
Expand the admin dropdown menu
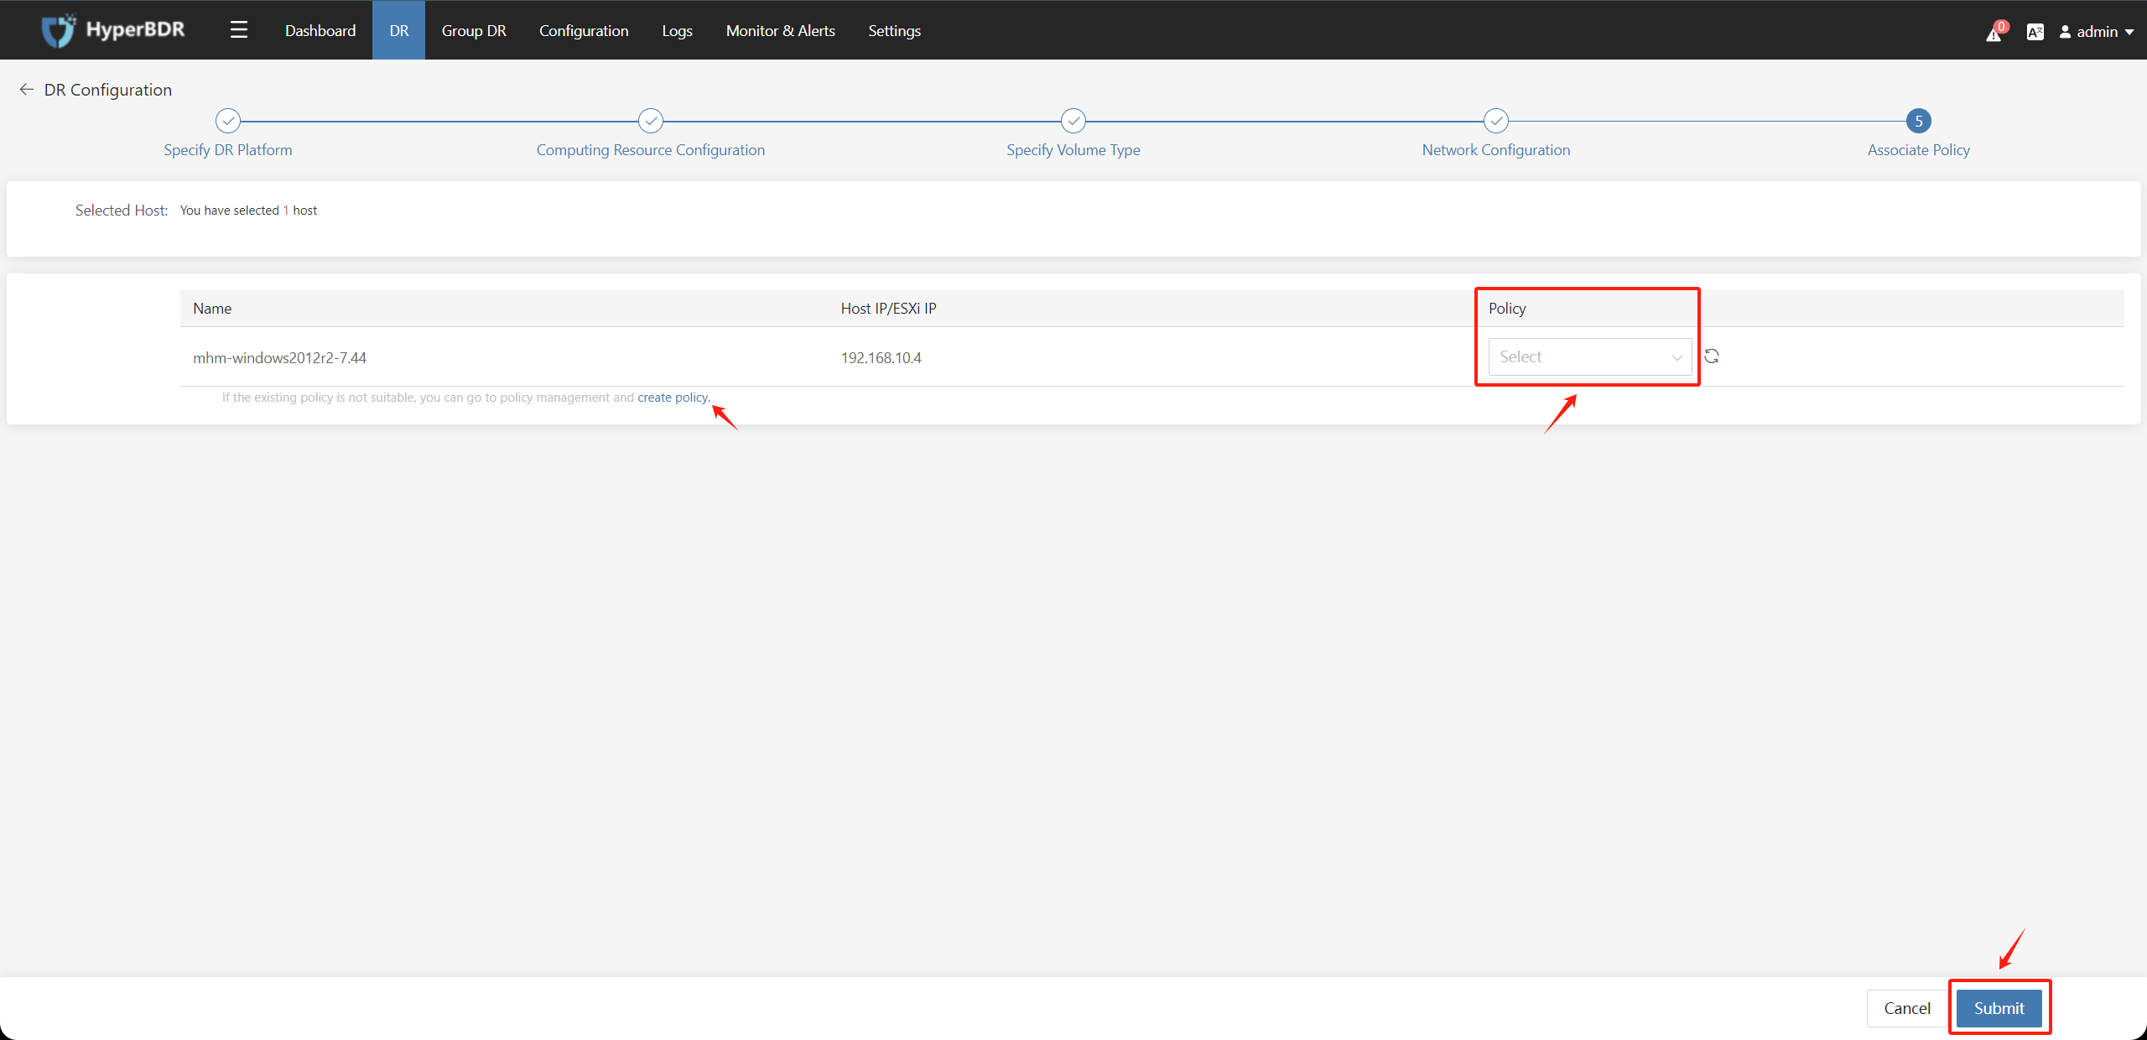coord(2103,30)
